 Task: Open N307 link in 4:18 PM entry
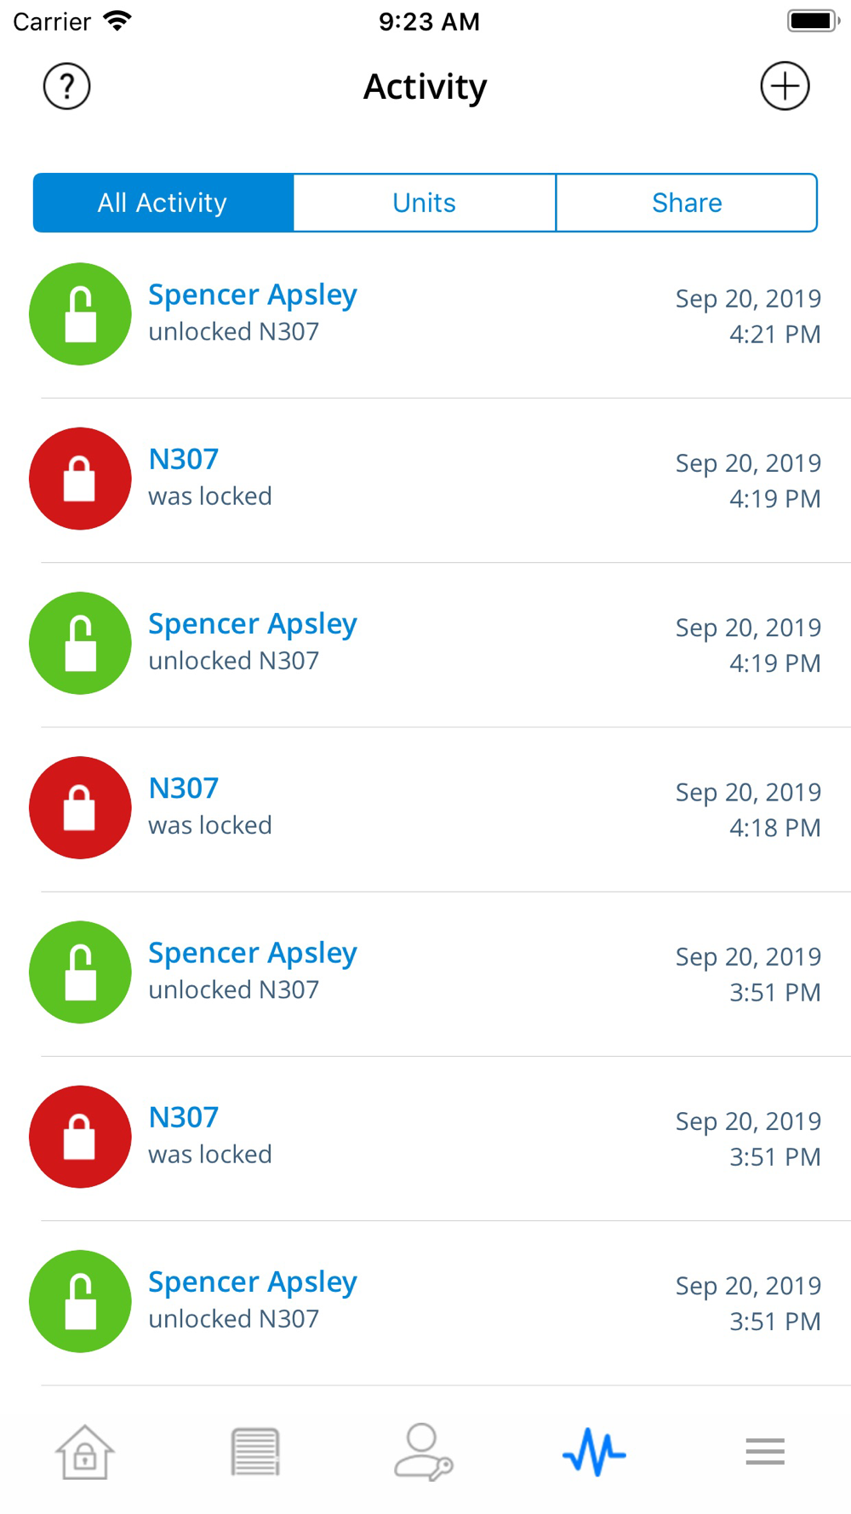184,789
